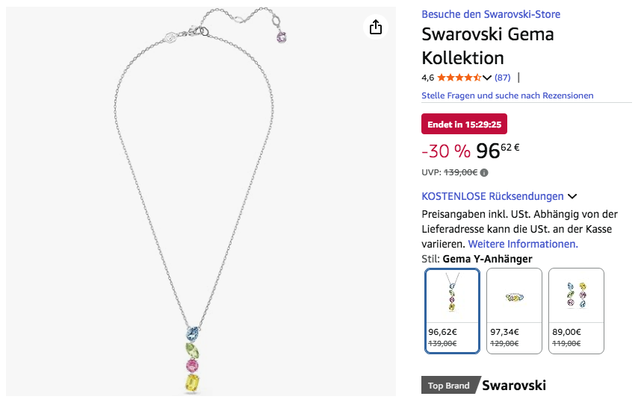Open the Weitere Informationen link

click(x=523, y=244)
